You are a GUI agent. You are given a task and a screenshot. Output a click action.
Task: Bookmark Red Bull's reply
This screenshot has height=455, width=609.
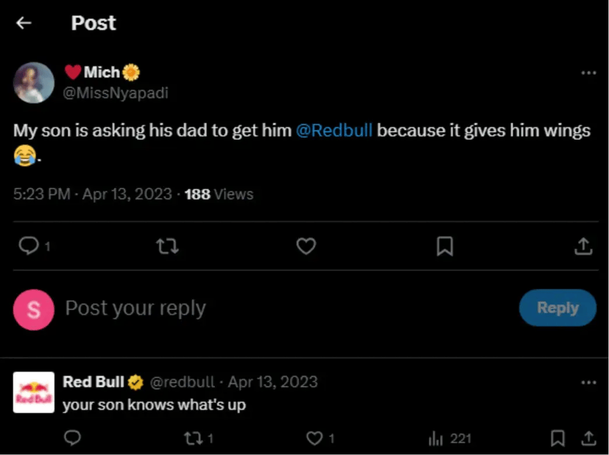tap(557, 438)
